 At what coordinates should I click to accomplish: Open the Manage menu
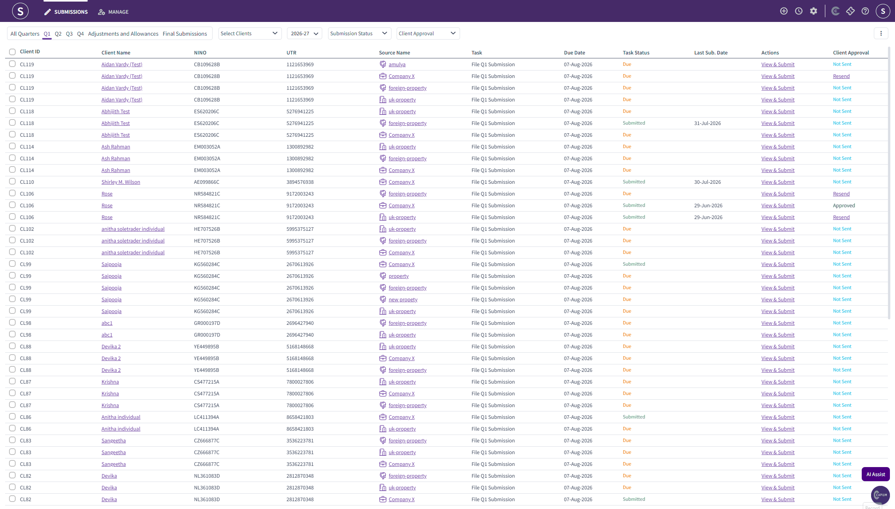click(113, 12)
